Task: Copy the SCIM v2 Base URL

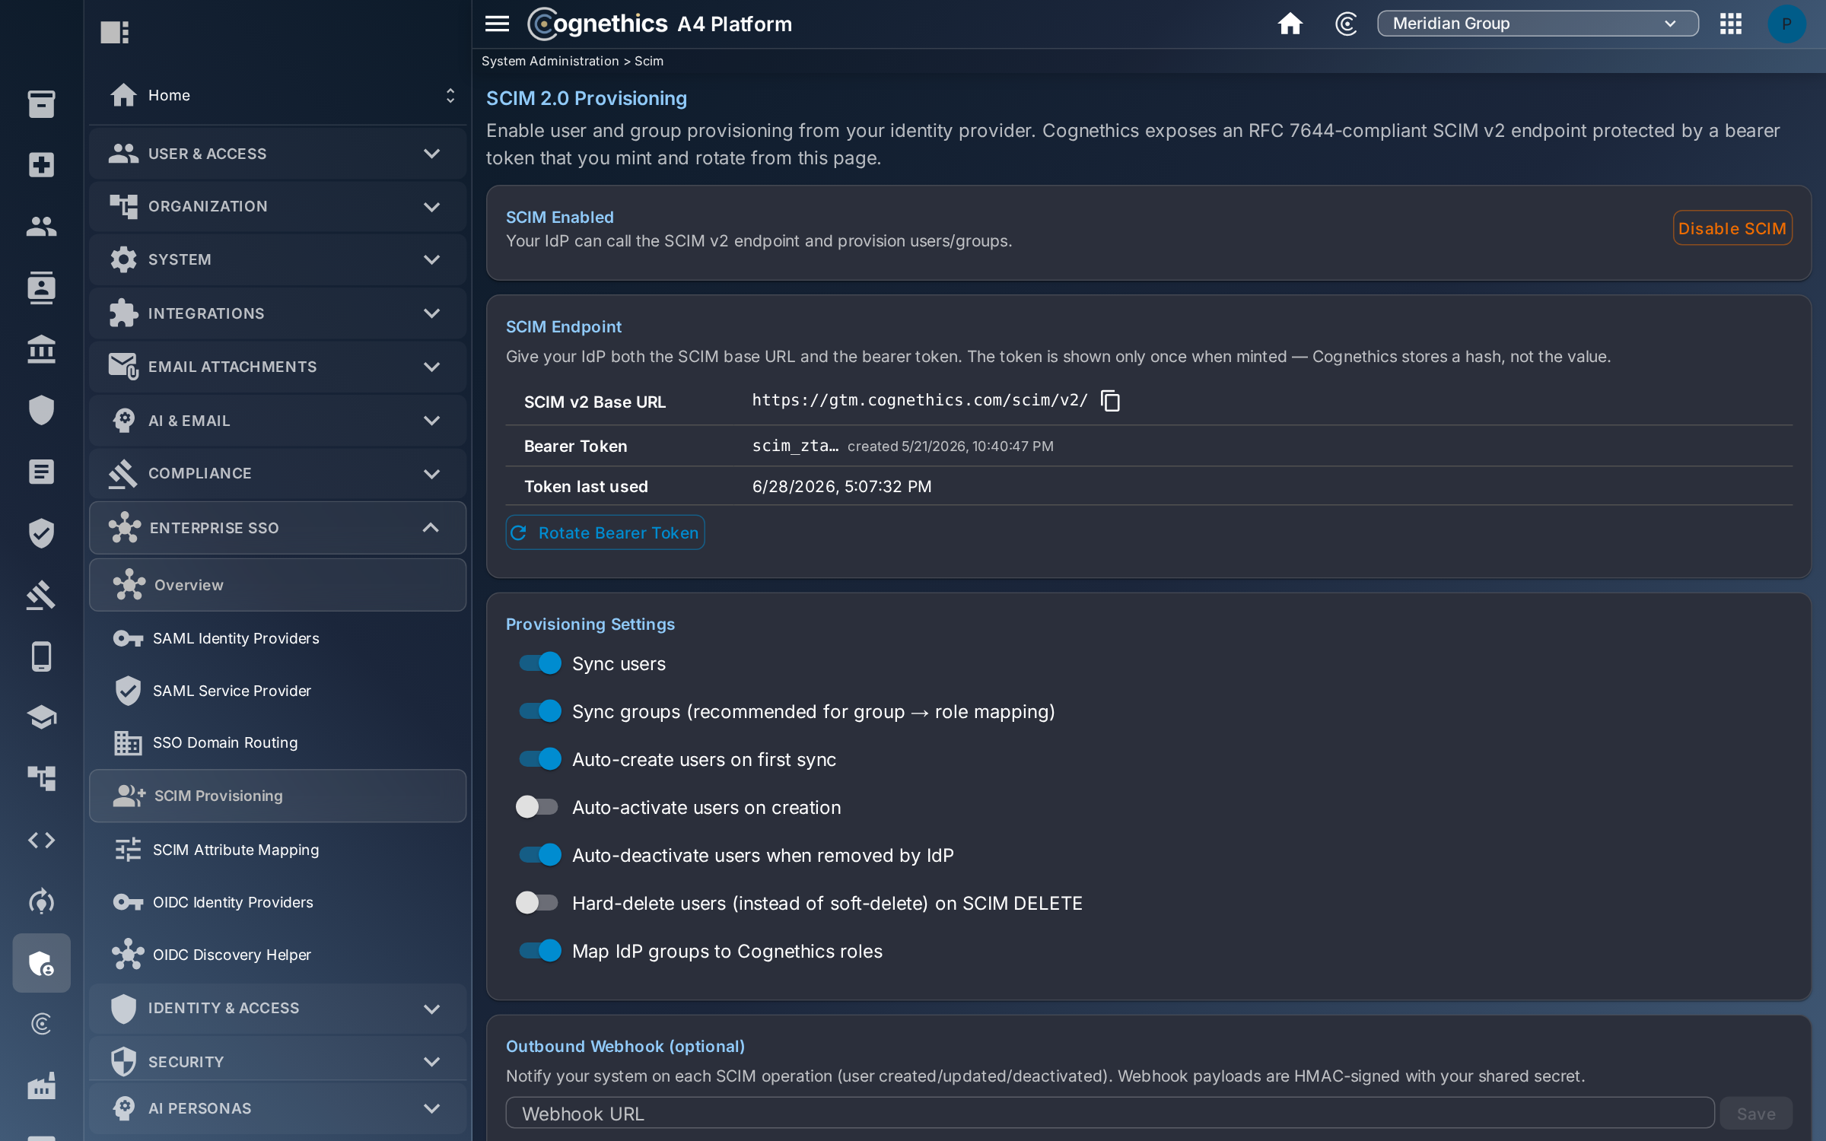Action: tap(1111, 400)
